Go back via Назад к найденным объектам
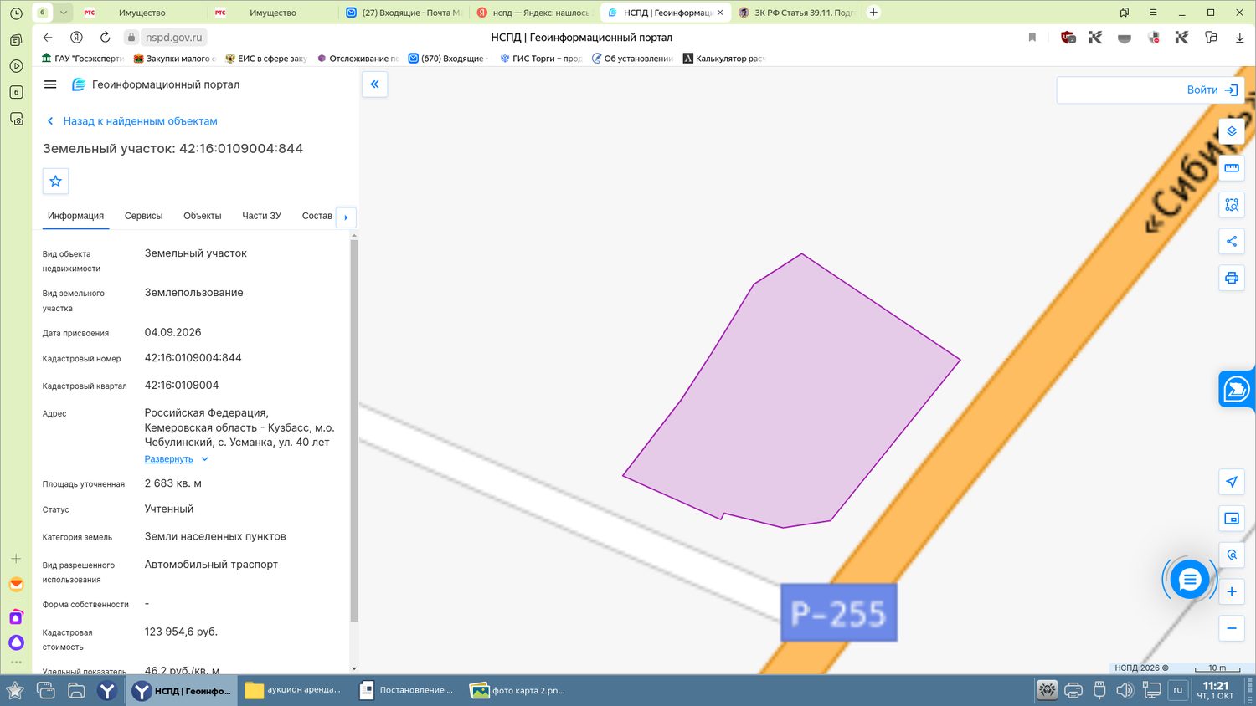Viewport: 1256px width, 706px height. click(131, 121)
